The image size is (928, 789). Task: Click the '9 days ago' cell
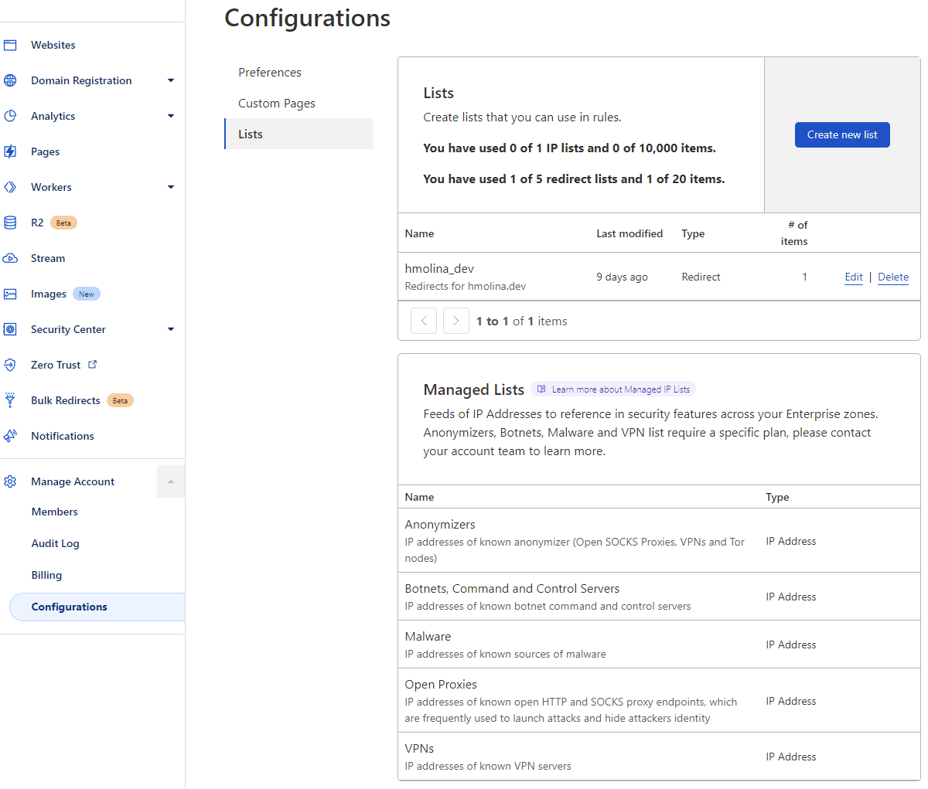coord(622,277)
